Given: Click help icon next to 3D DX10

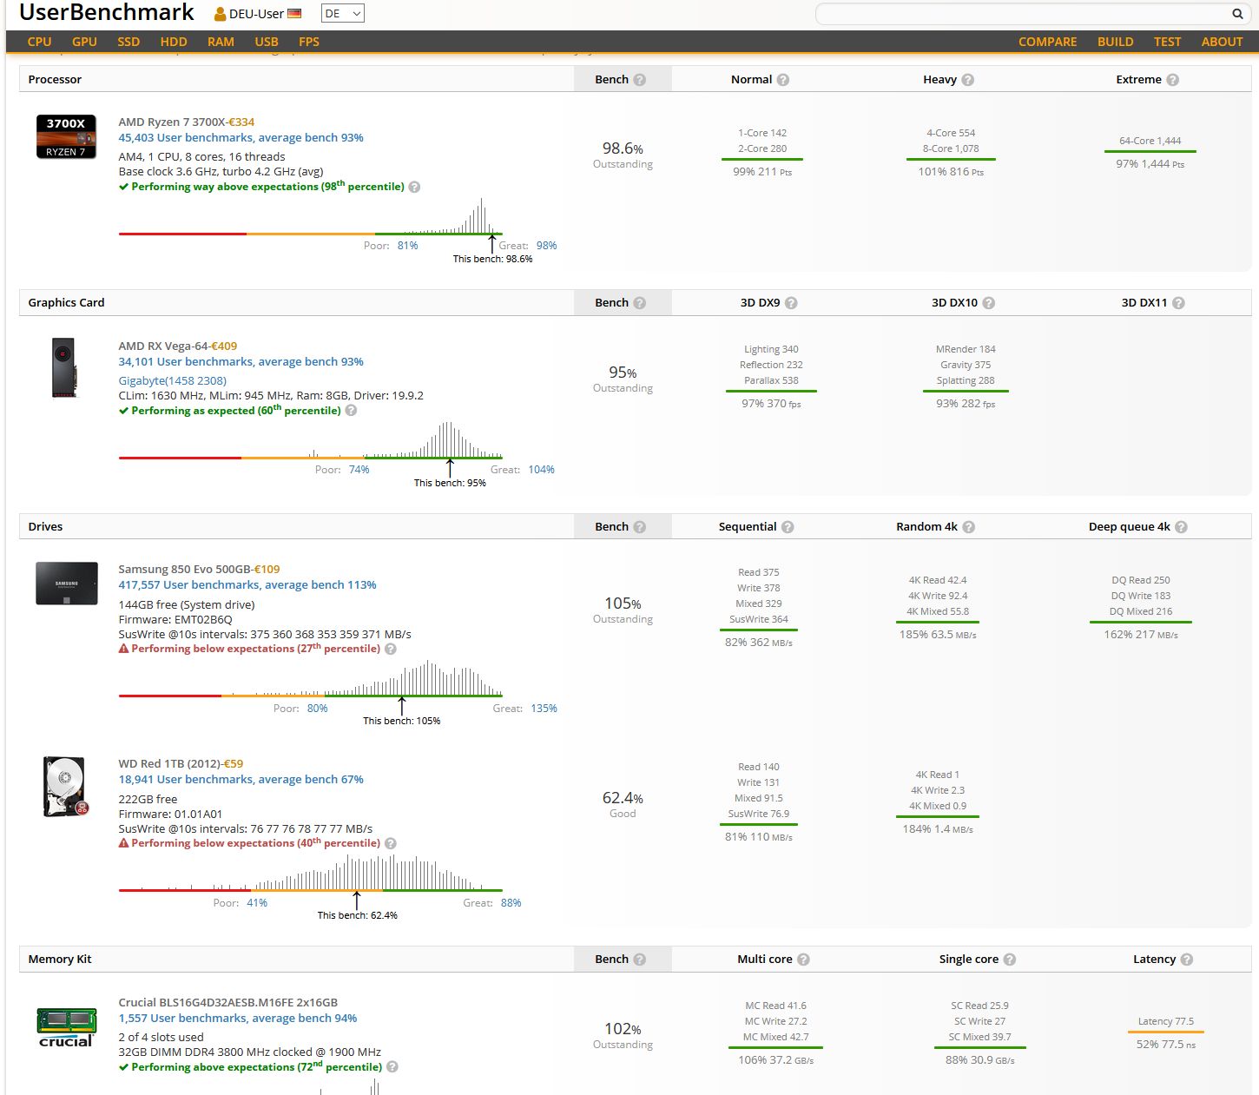Looking at the screenshot, I should click(989, 303).
